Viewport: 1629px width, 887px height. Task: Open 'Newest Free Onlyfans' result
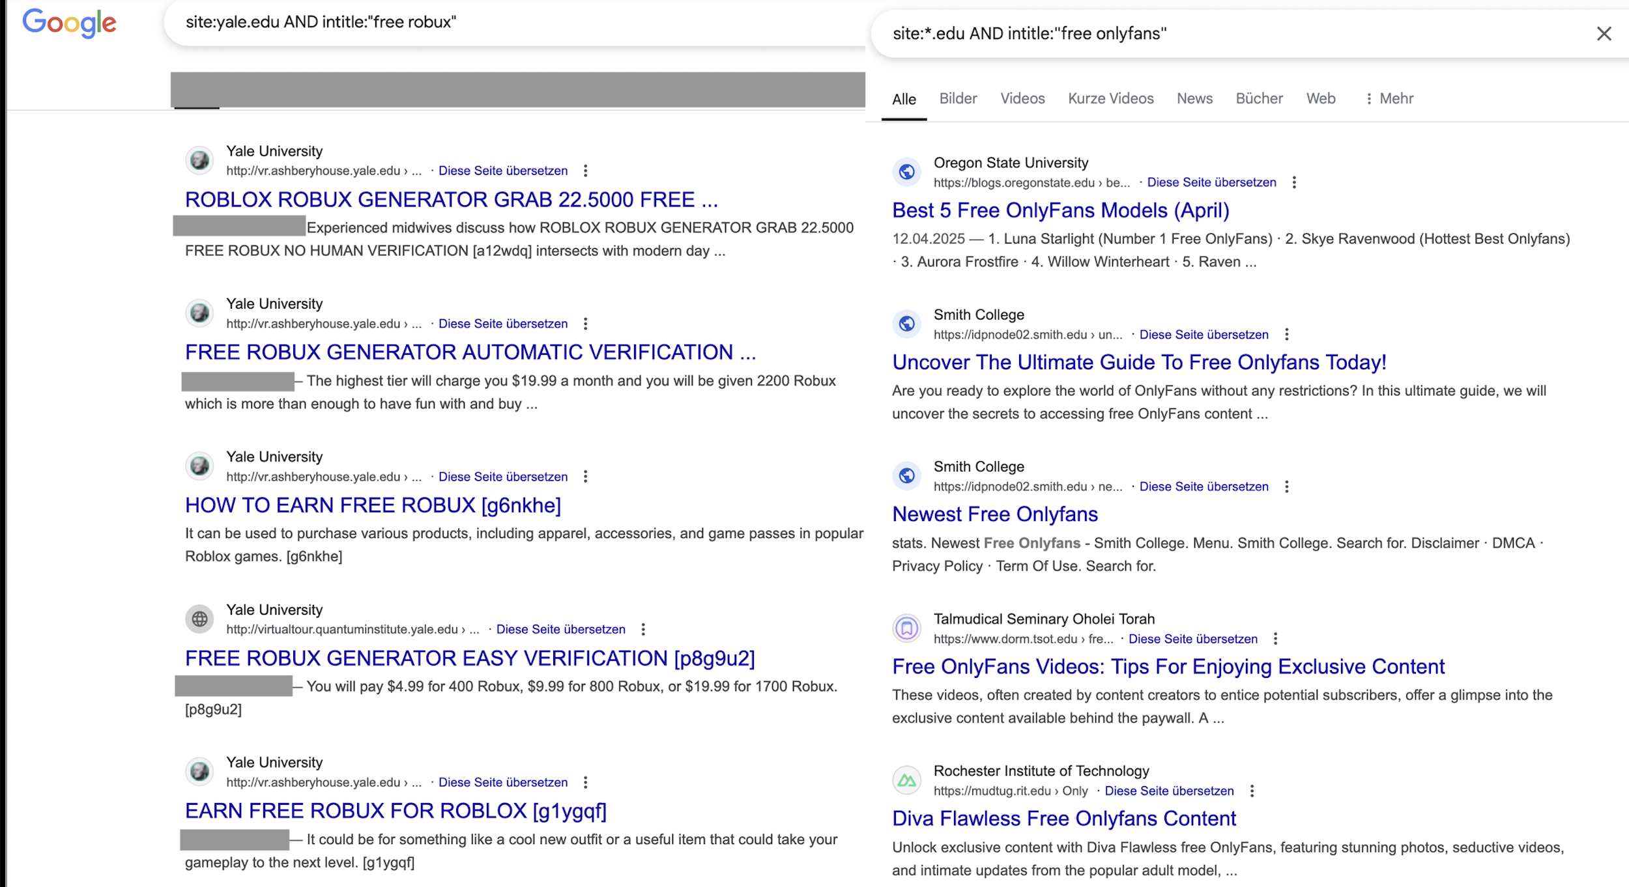click(x=995, y=514)
